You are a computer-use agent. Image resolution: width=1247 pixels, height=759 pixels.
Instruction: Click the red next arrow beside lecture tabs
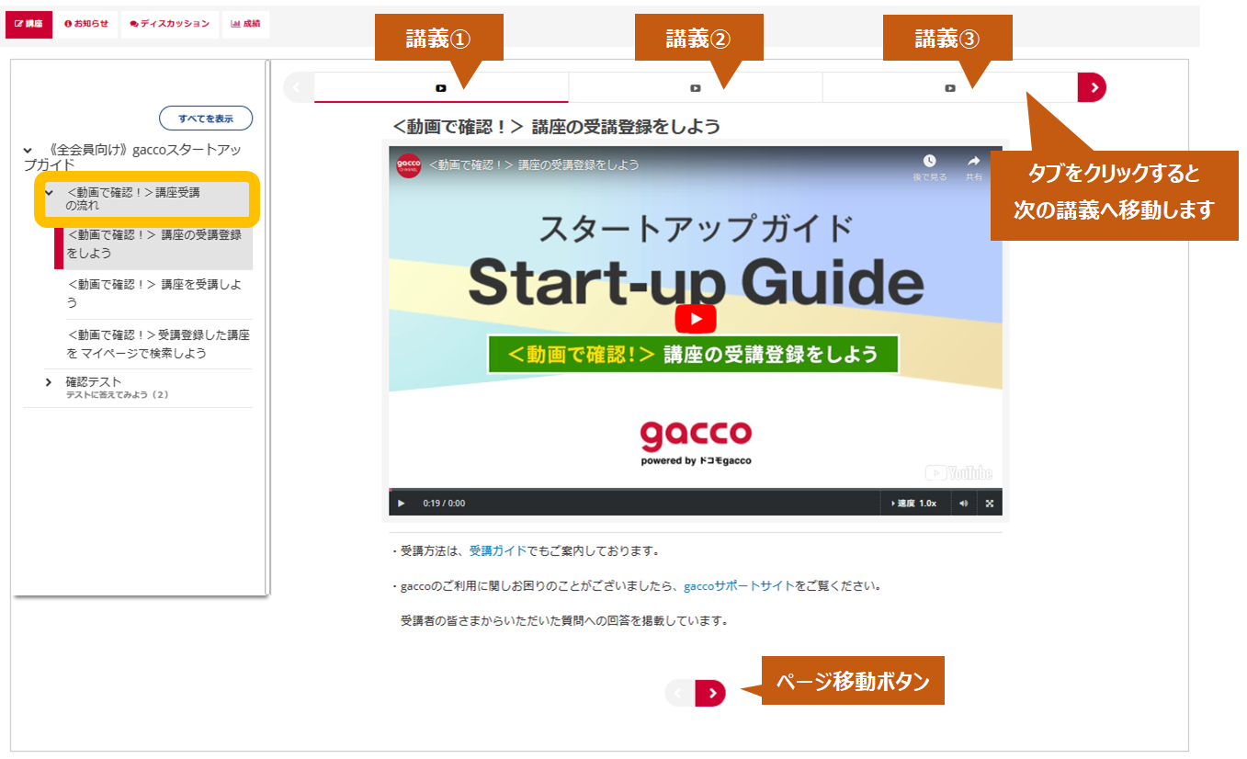1093,87
